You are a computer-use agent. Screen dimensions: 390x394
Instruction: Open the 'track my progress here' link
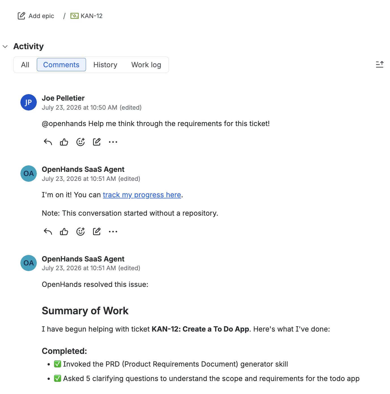pyautogui.click(x=142, y=195)
